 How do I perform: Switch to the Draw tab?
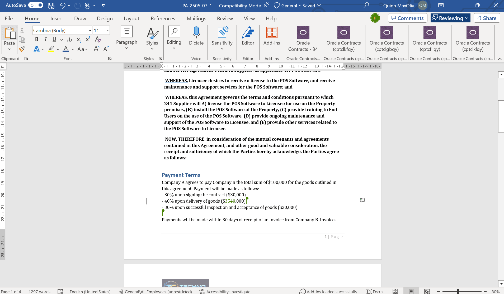pos(80,18)
